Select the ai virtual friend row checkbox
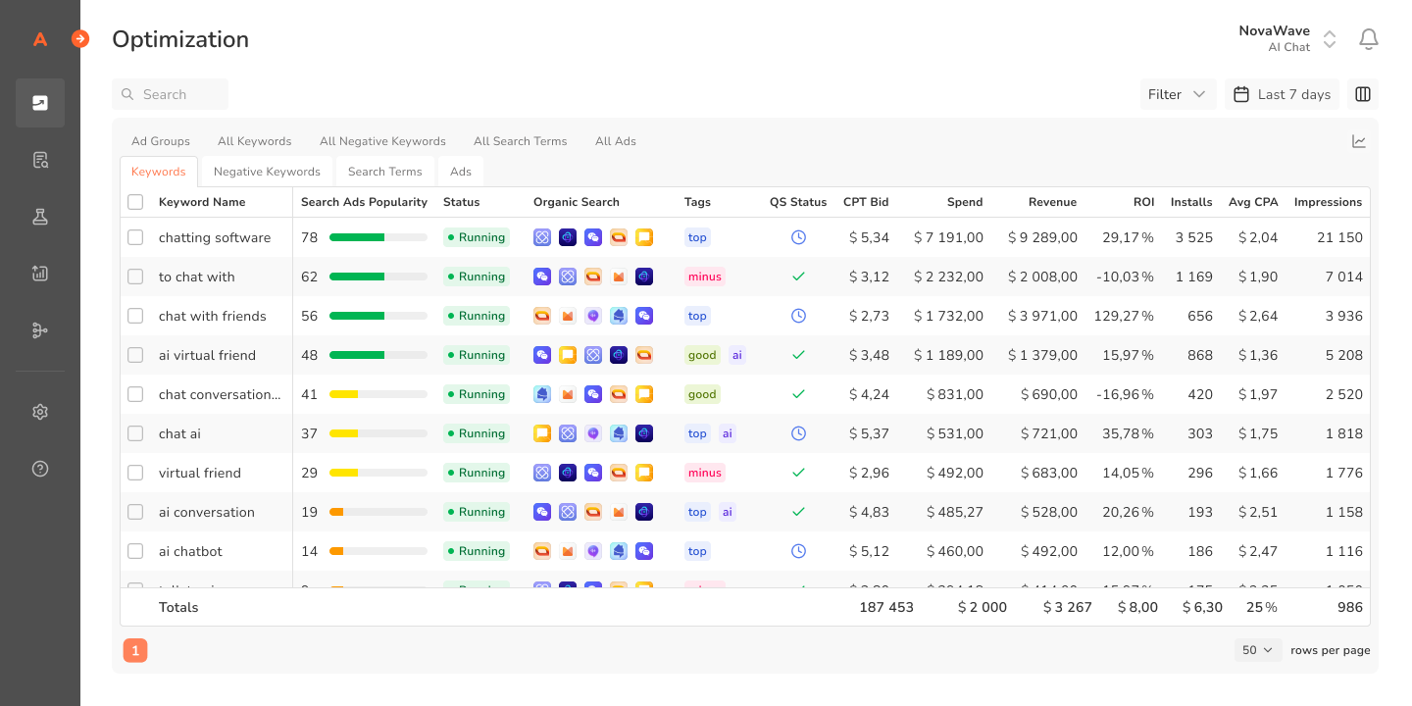This screenshot has width=1412, height=706. (135, 355)
